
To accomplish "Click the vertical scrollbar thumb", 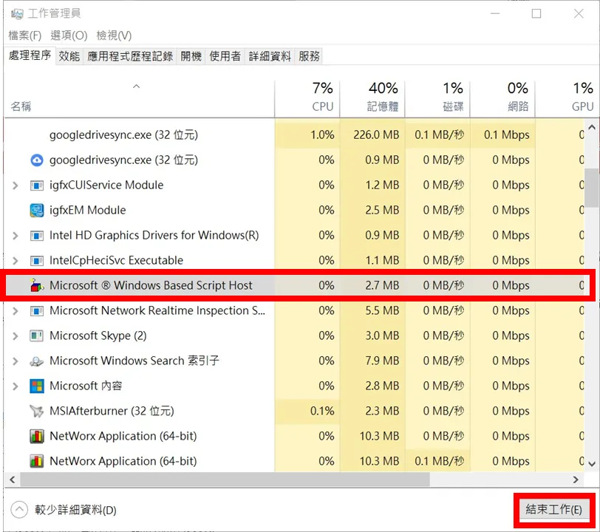I will (592, 188).
